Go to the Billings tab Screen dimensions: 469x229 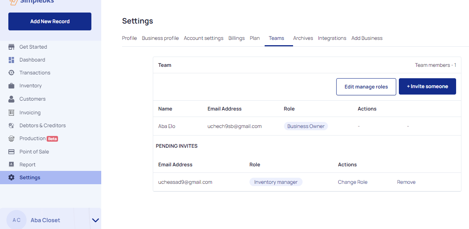(236, 38)
